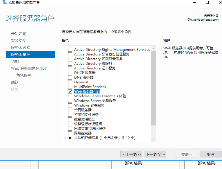
Task: Check Active Directory 域服务 checkbox
Action: coord(70,63)
